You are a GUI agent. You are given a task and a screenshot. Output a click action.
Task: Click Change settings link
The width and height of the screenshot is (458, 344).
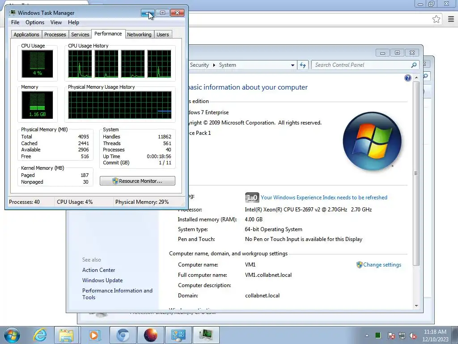point(382,265)
